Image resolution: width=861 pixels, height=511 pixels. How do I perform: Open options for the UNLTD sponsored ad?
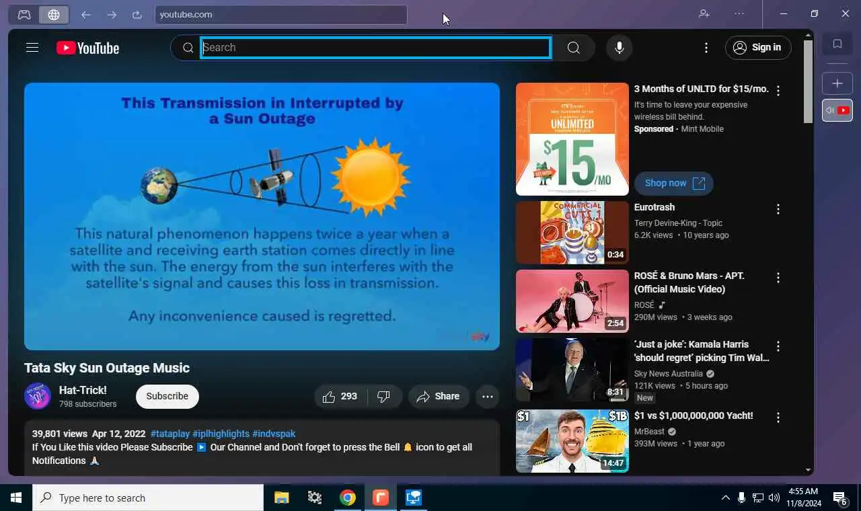pos(778,91)
